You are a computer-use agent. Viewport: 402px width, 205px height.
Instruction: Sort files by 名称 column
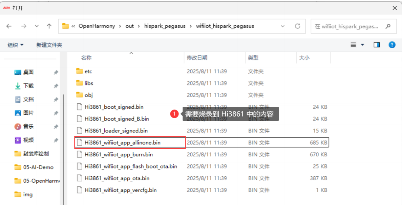point(86,58)
